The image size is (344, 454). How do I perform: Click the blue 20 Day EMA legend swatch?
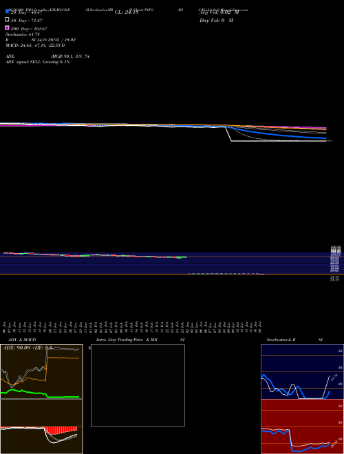pyautogui.click(x=7, y=11)
